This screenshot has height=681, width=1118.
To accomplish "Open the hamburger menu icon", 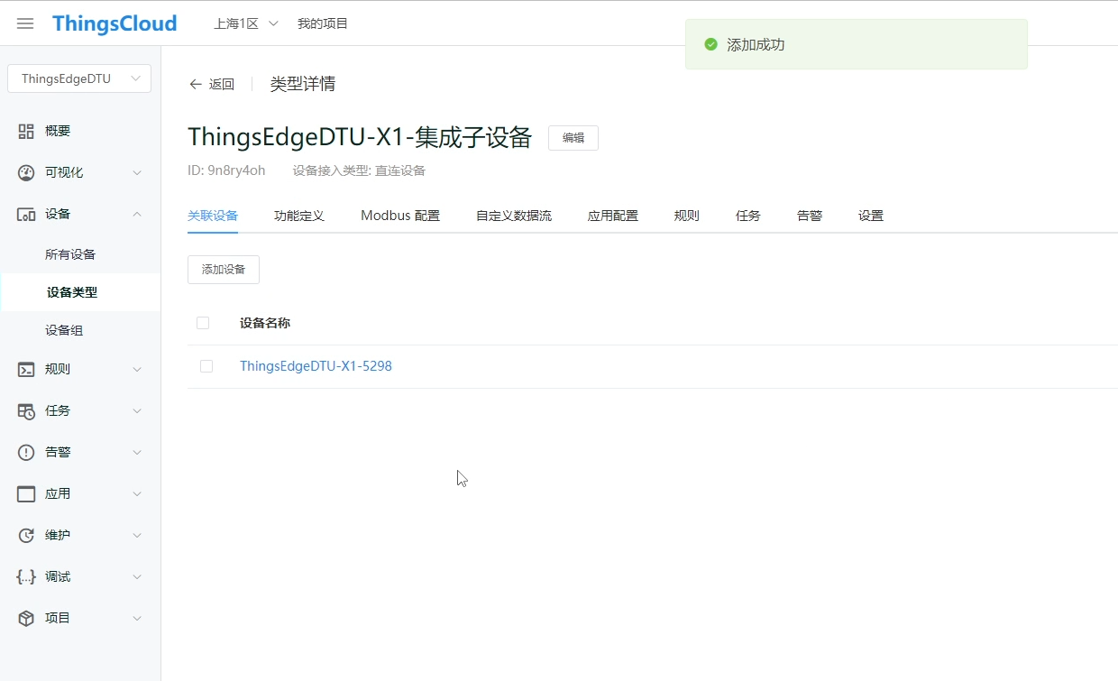I will 25,23.
